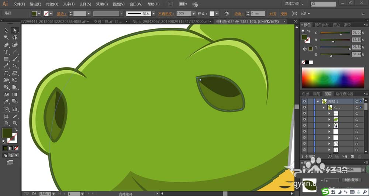
Task: Select the Line Segment tool
Action: click(x=15, y=52)
